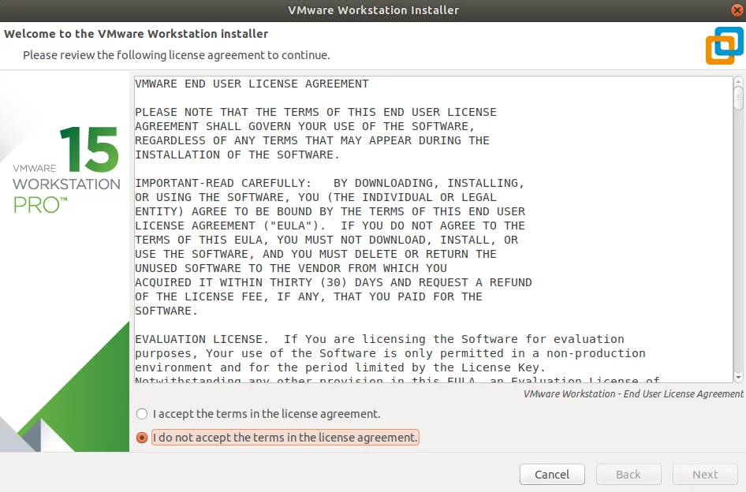Click the WORKSTATION PRO logo text

pyautogui.click(x=66, y=196)
